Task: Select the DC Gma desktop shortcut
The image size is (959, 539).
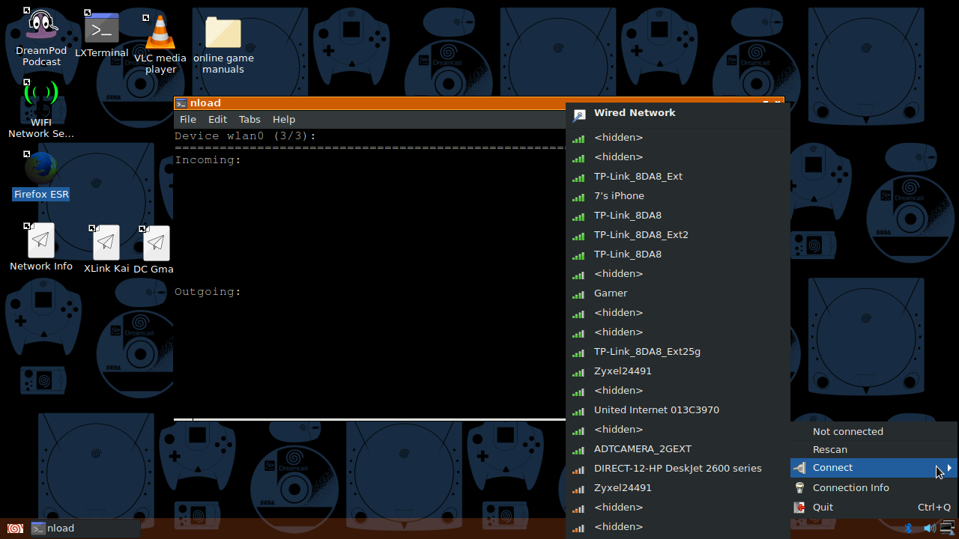Action: click(156, 250)
